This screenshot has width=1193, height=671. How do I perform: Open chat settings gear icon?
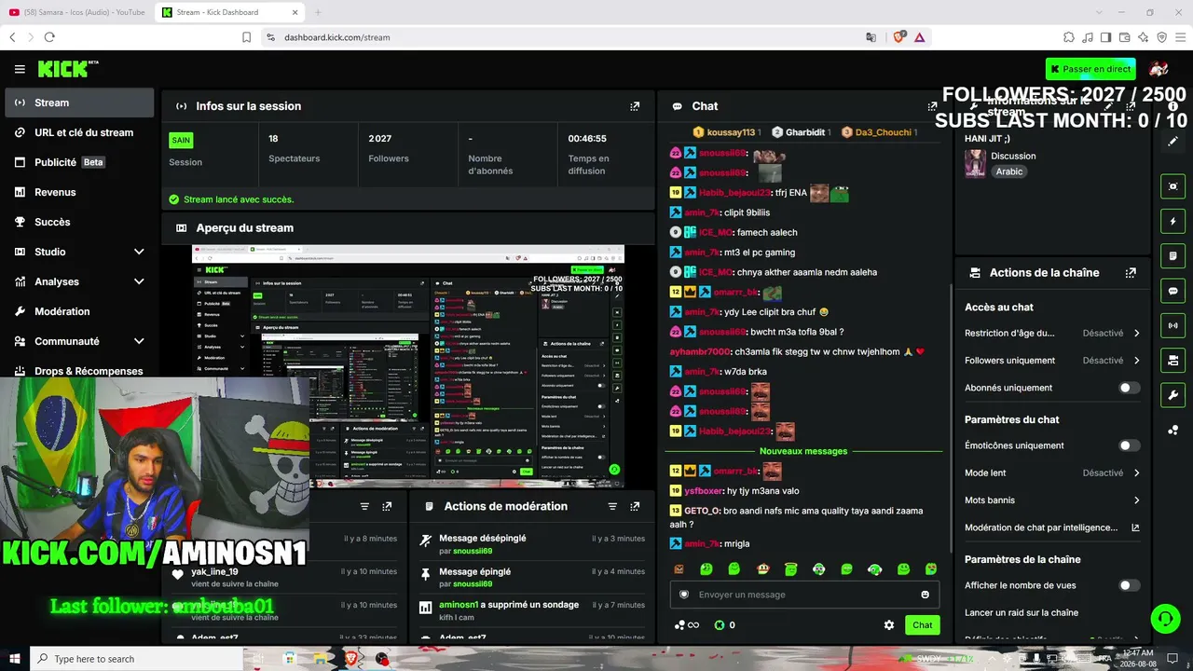[x=889, y=625]
